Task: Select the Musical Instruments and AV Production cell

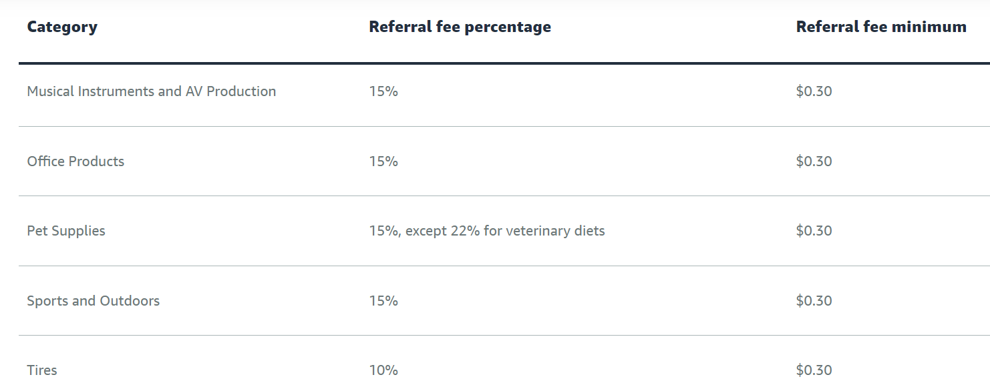Action: point(151,91)
